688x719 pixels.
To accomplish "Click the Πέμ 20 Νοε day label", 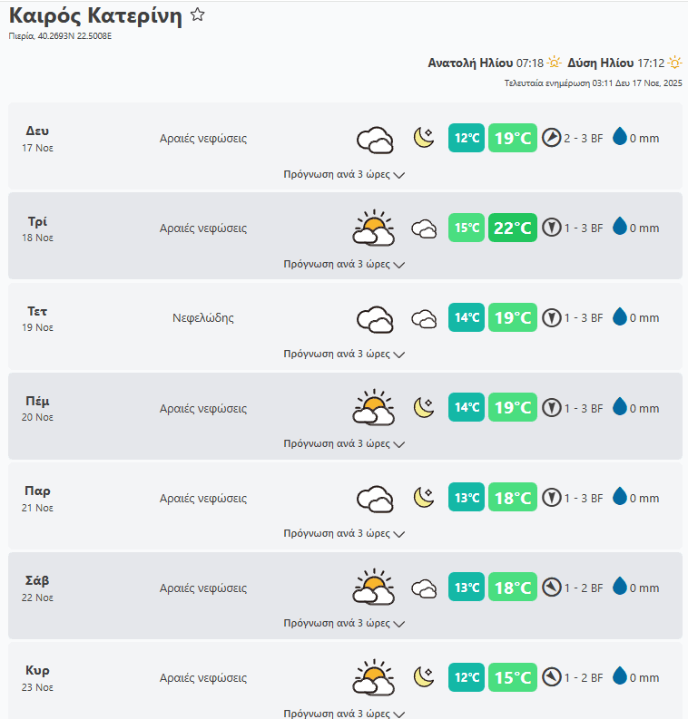I will pos(38,408).
